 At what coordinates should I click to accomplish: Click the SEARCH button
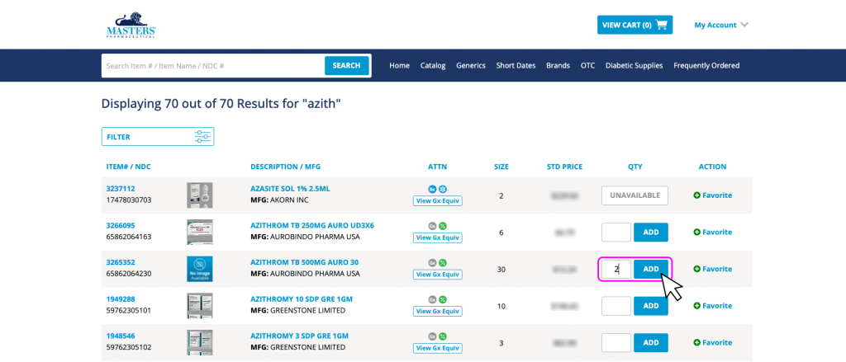[x=346, y=66]
